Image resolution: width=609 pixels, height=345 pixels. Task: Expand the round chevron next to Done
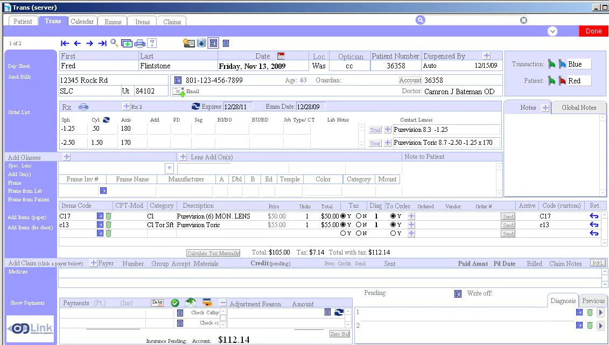(x=552, y=31)
